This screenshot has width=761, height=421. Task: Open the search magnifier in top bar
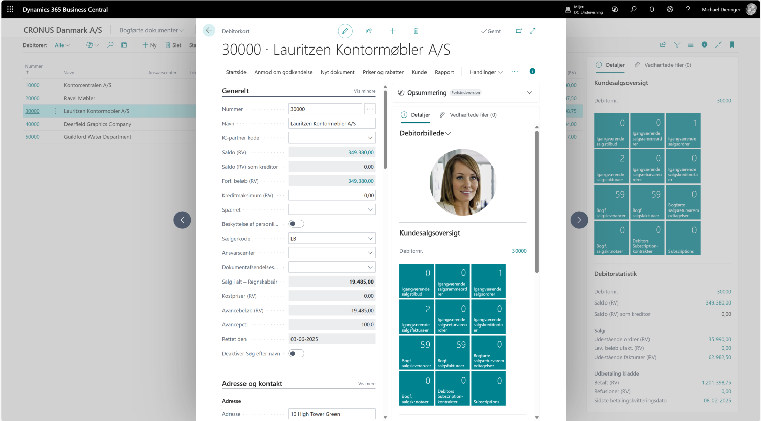tap(633, 9)
